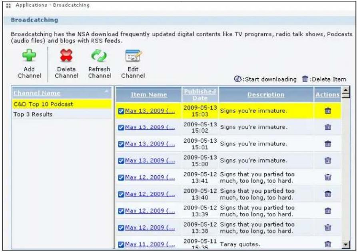357x252 pixels.
Task: Sort by Channel Name column header
Action: pyautogui.click(x=37, y=93)
